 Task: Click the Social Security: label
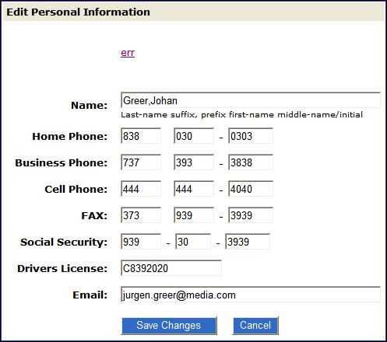click(64, 243)
